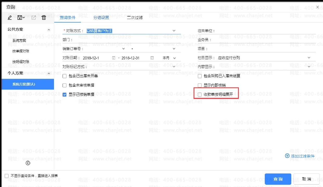Click the export share icon
Screen dimensions: 323x187
[x=34, y=18]
